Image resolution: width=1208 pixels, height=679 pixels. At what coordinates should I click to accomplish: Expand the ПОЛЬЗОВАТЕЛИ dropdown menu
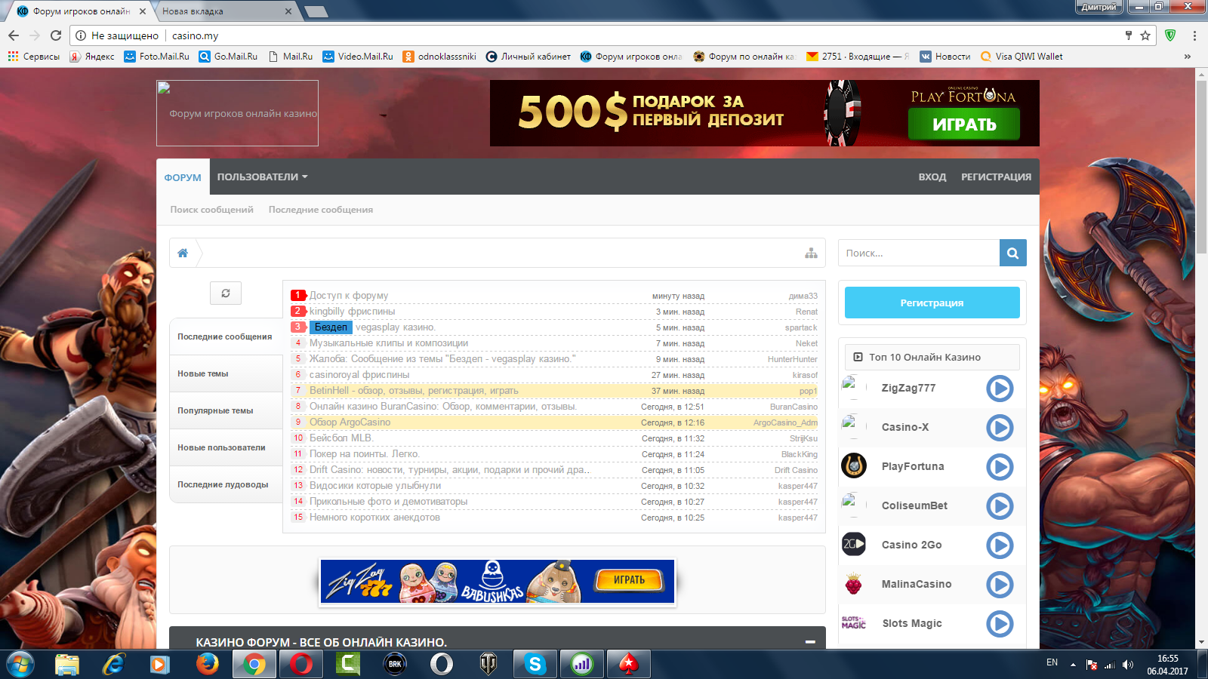263,177
